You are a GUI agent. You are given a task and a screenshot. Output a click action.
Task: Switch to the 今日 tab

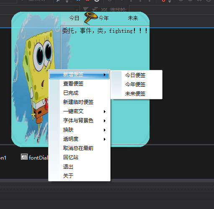74,18
